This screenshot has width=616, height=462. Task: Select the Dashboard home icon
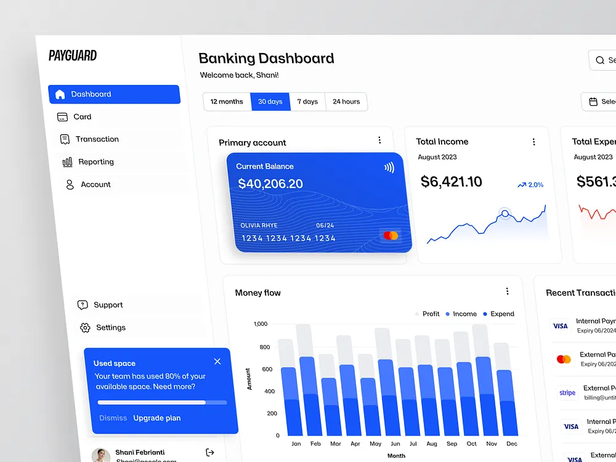(60, 94)
